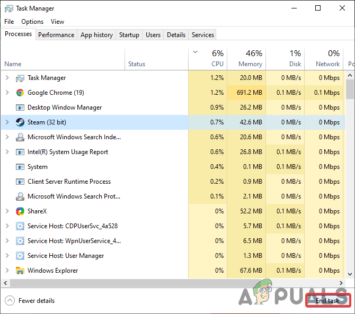This screenshot has width=355, height=314.
Task: Click the Windows Explorer folder icon
Action: click(20, 271)
